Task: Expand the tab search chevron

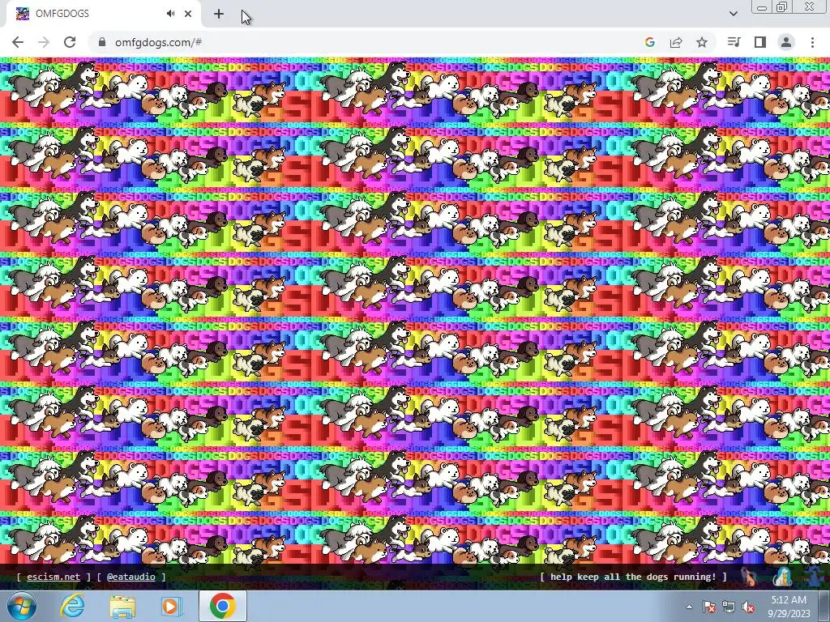Action: 733,14
